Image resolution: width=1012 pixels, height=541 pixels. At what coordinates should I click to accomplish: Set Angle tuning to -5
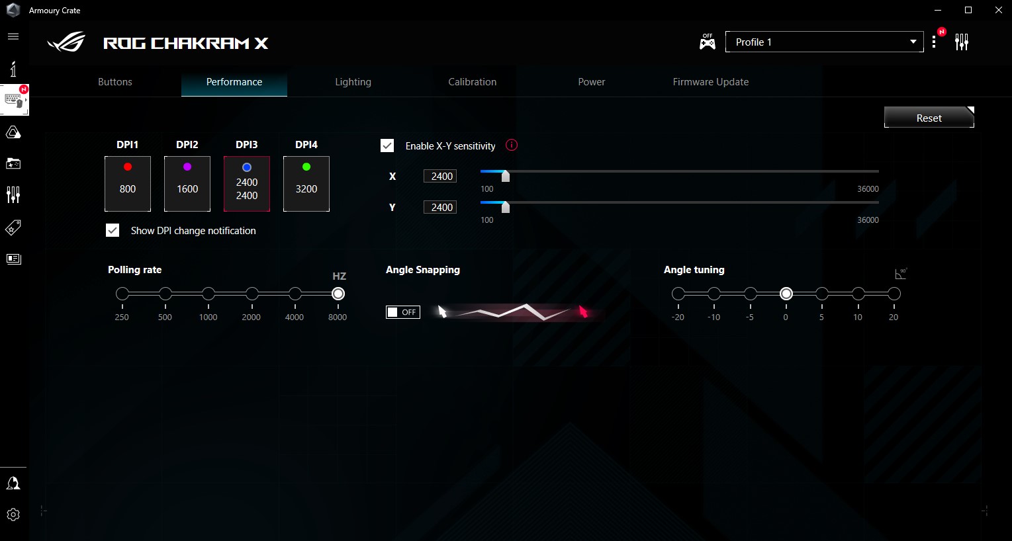751,294
